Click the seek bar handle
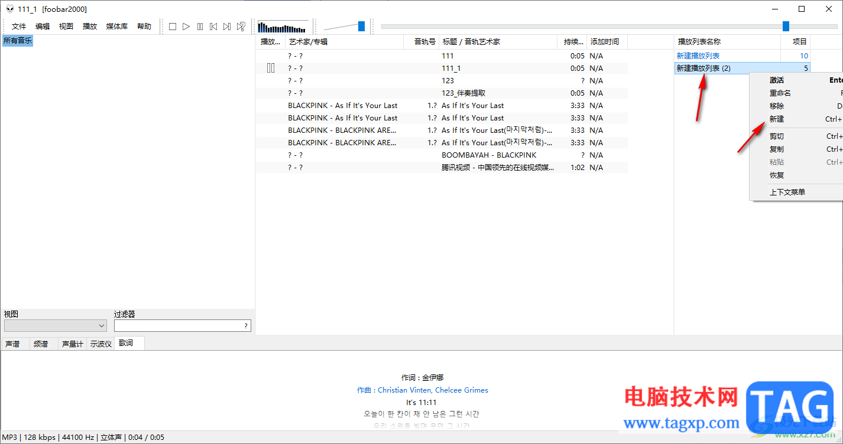Viewport: 843px width, 444px height. tap(786, 26)
